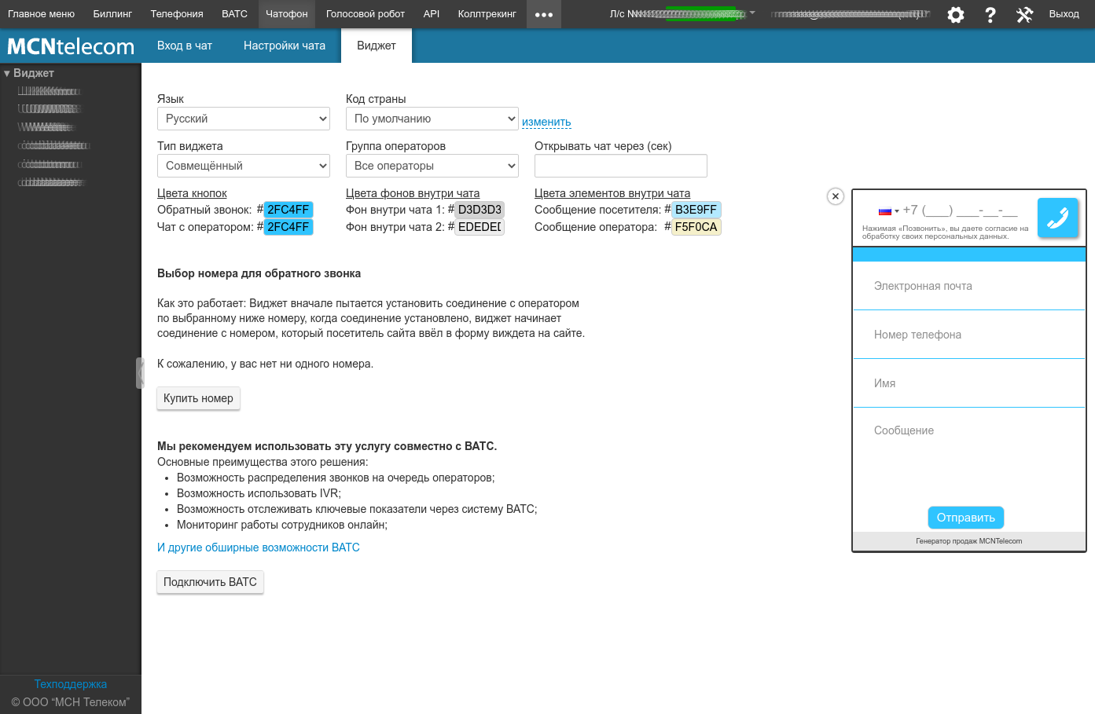The height and width of the screenshot is (714, 1095).
Task: Click the Номер телефона field
Action: [969, 335]
